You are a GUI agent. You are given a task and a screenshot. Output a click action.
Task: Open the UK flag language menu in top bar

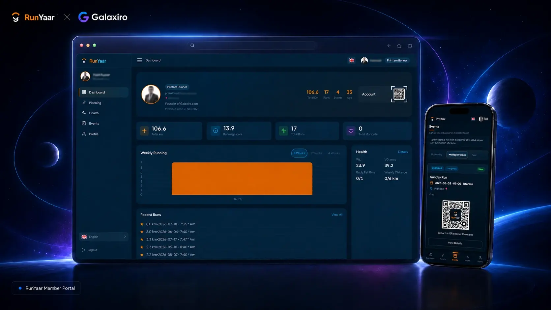coord(352,60)
